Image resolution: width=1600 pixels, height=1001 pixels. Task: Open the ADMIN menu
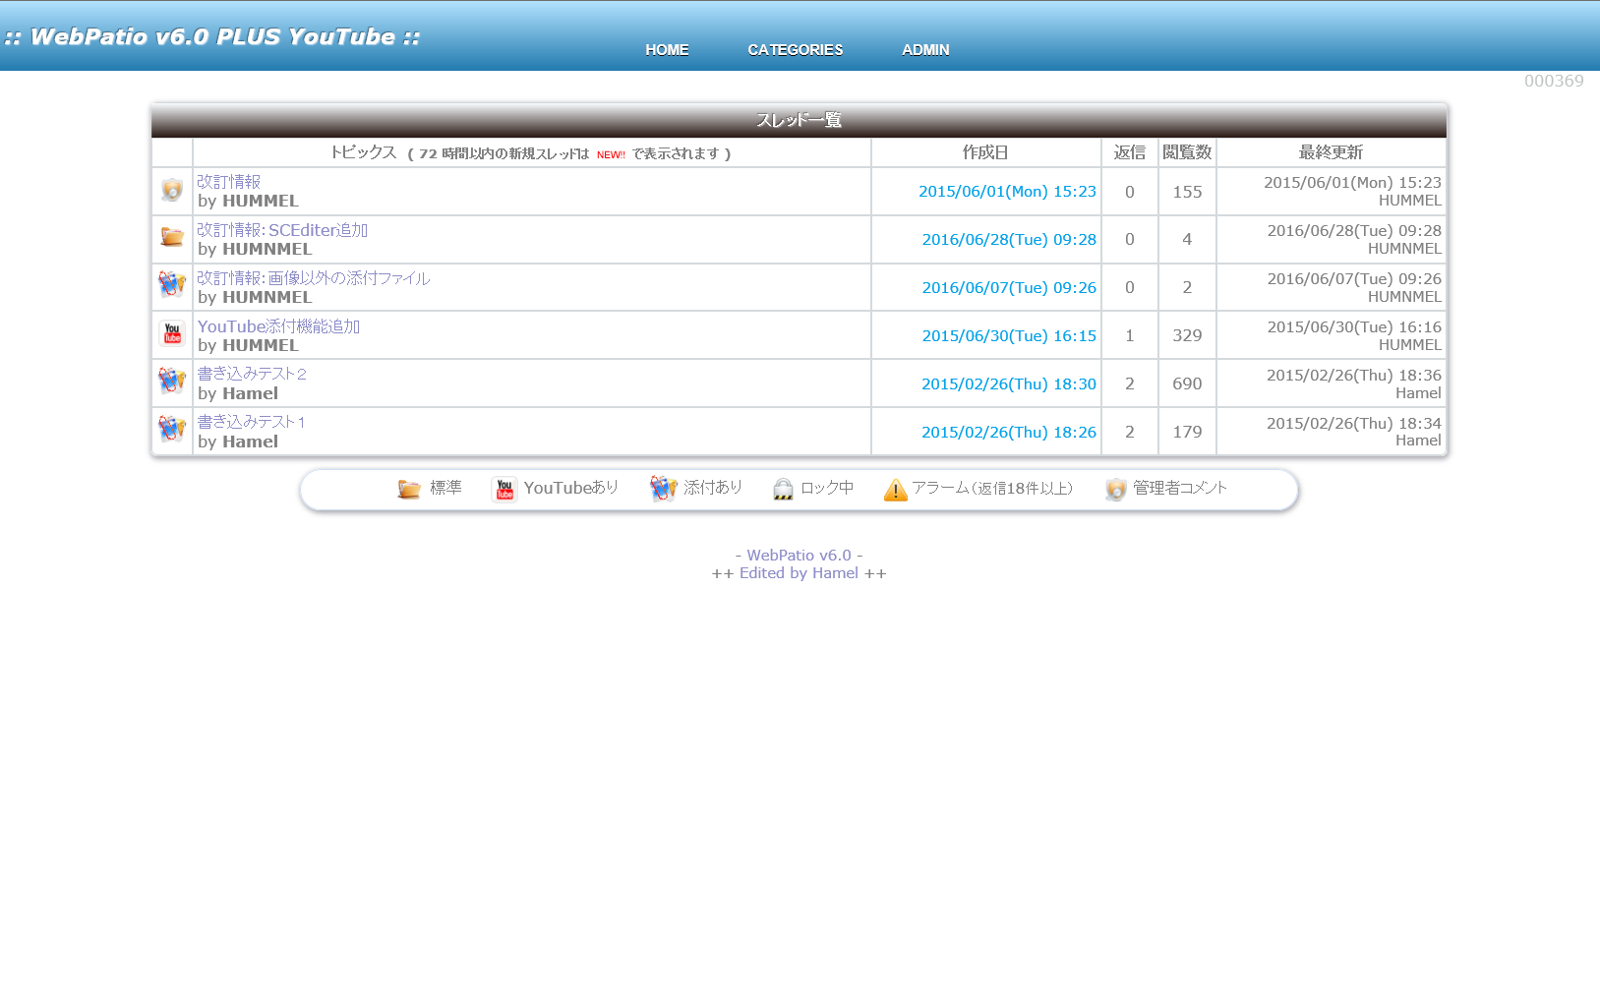click(x=925, y=50)
